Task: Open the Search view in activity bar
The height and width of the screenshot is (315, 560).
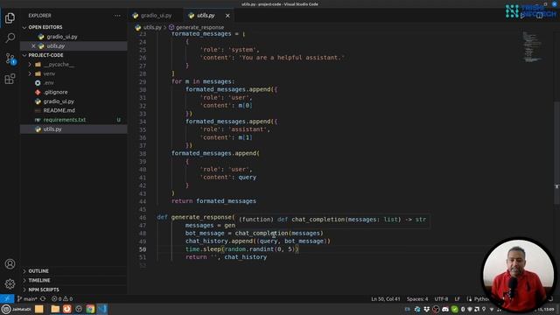Action: pyautogui.click(x=10, y=38)
